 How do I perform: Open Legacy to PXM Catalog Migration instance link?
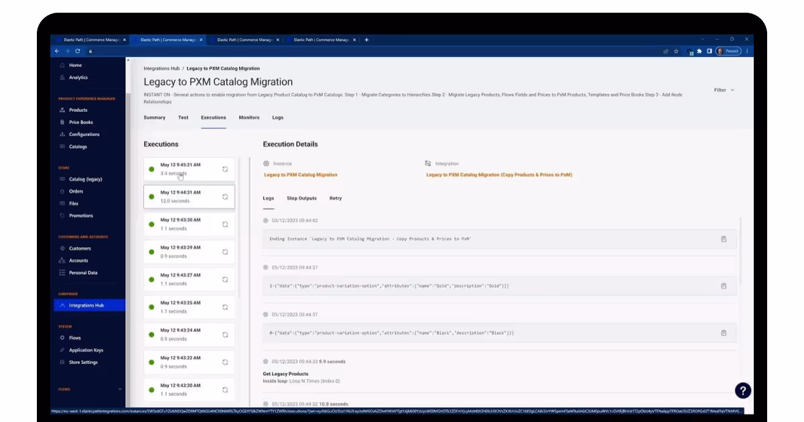point(301,175)
